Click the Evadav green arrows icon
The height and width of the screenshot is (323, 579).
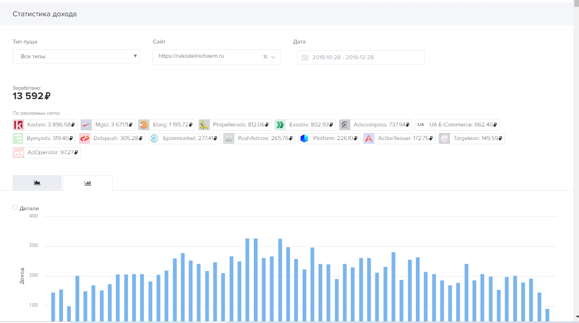click(280, 125)
